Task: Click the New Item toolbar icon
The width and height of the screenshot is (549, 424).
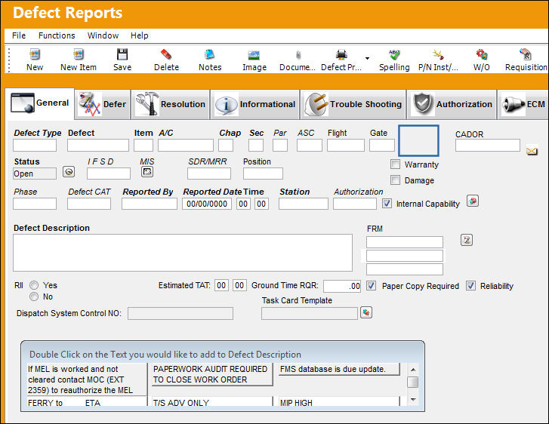Action: click(79, 54)
